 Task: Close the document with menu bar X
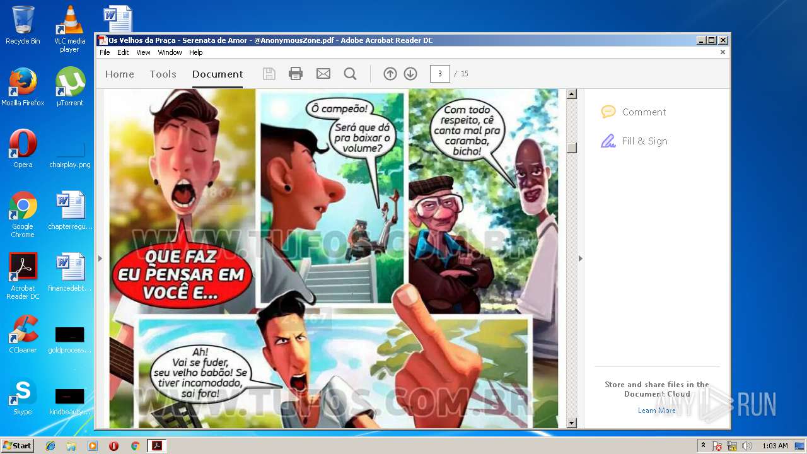(x=723, y=52)
